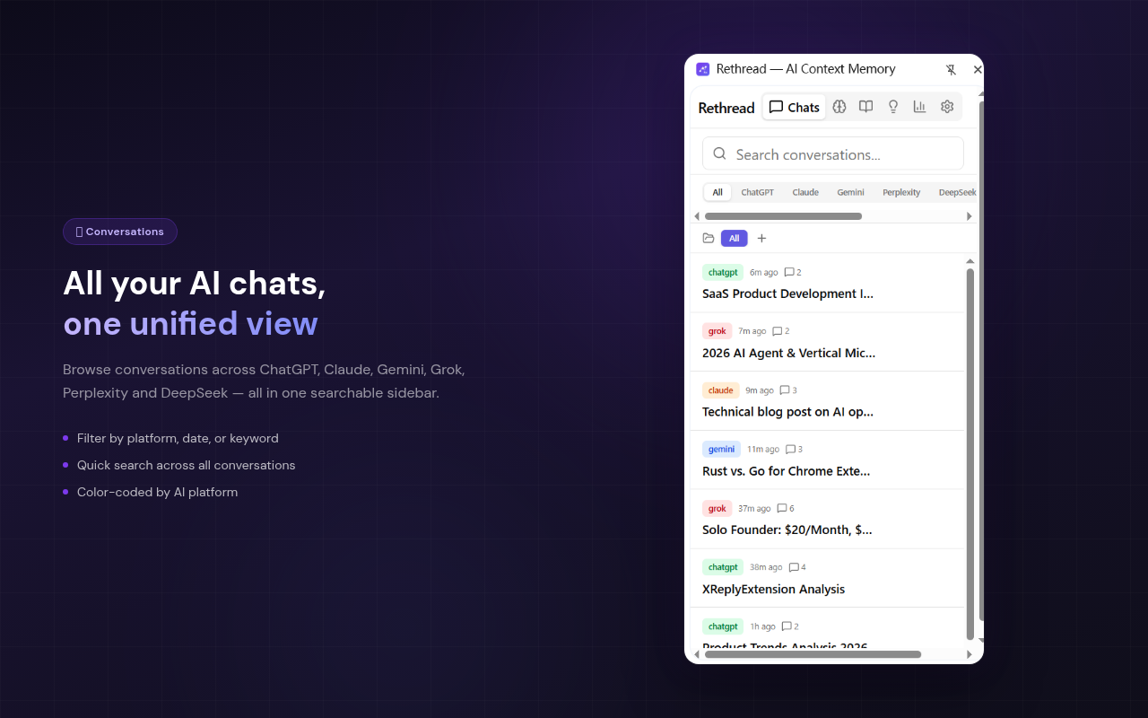Click the folder icon beside All
Screen dimensions: 1148x718
pyautogui.click(x=709, y=238)
